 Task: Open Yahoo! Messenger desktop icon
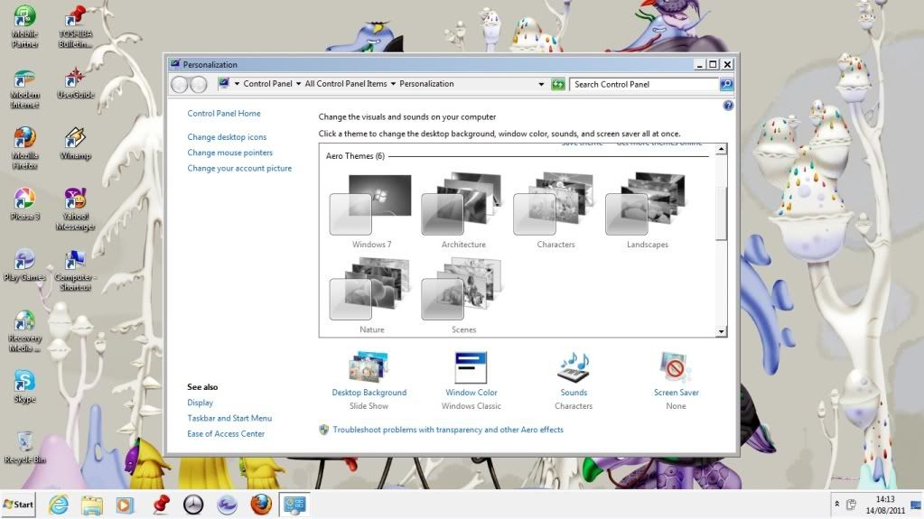point(75,209)
